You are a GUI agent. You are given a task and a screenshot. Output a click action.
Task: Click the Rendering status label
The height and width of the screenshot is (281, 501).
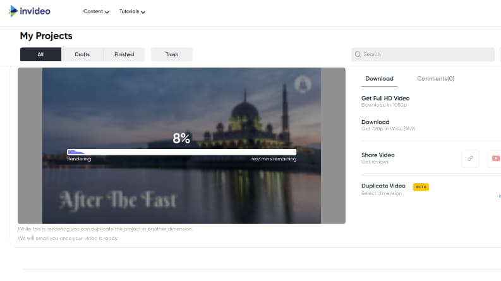tap(79, 158)
